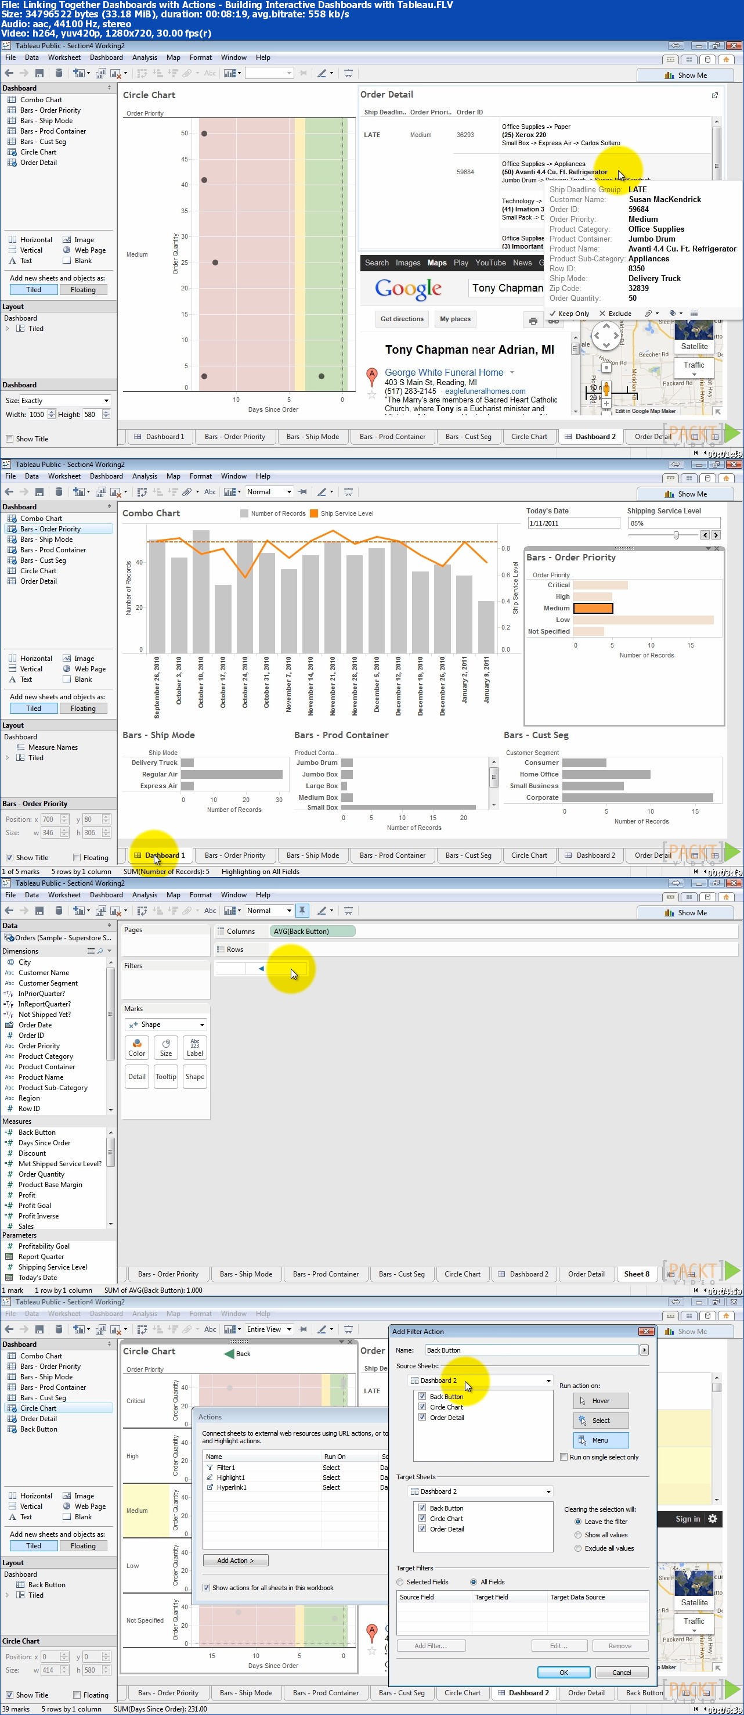Open the Marks type Shape dropdown

tap(166, 1024)
